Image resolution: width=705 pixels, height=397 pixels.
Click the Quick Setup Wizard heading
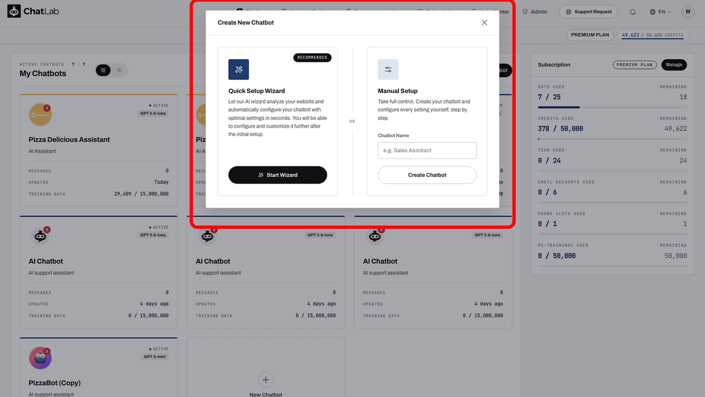(x=257, y=91)
